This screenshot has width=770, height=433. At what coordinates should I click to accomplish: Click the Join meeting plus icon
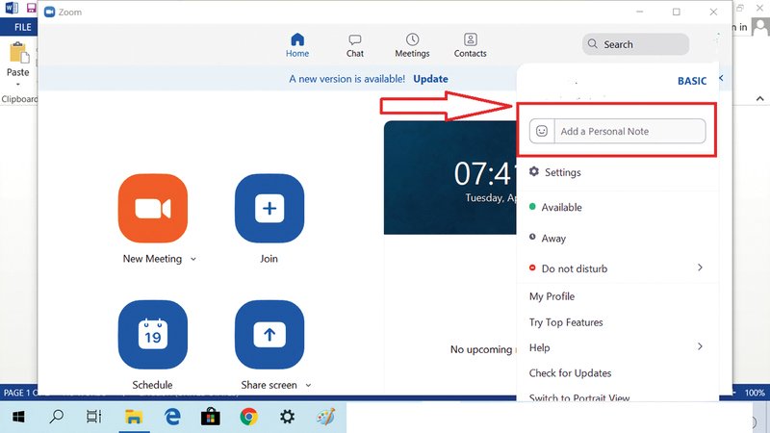click(x=269, y=208)
